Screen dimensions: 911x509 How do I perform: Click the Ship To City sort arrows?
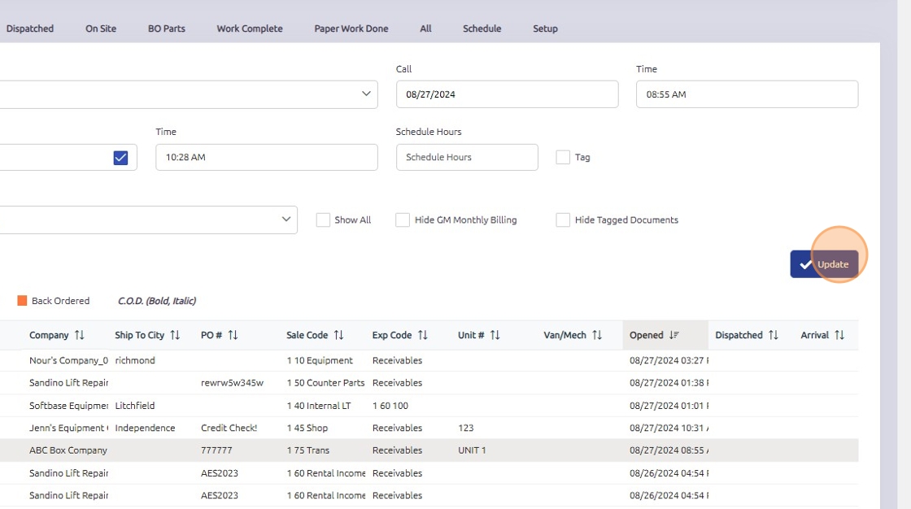click(175, 335)
